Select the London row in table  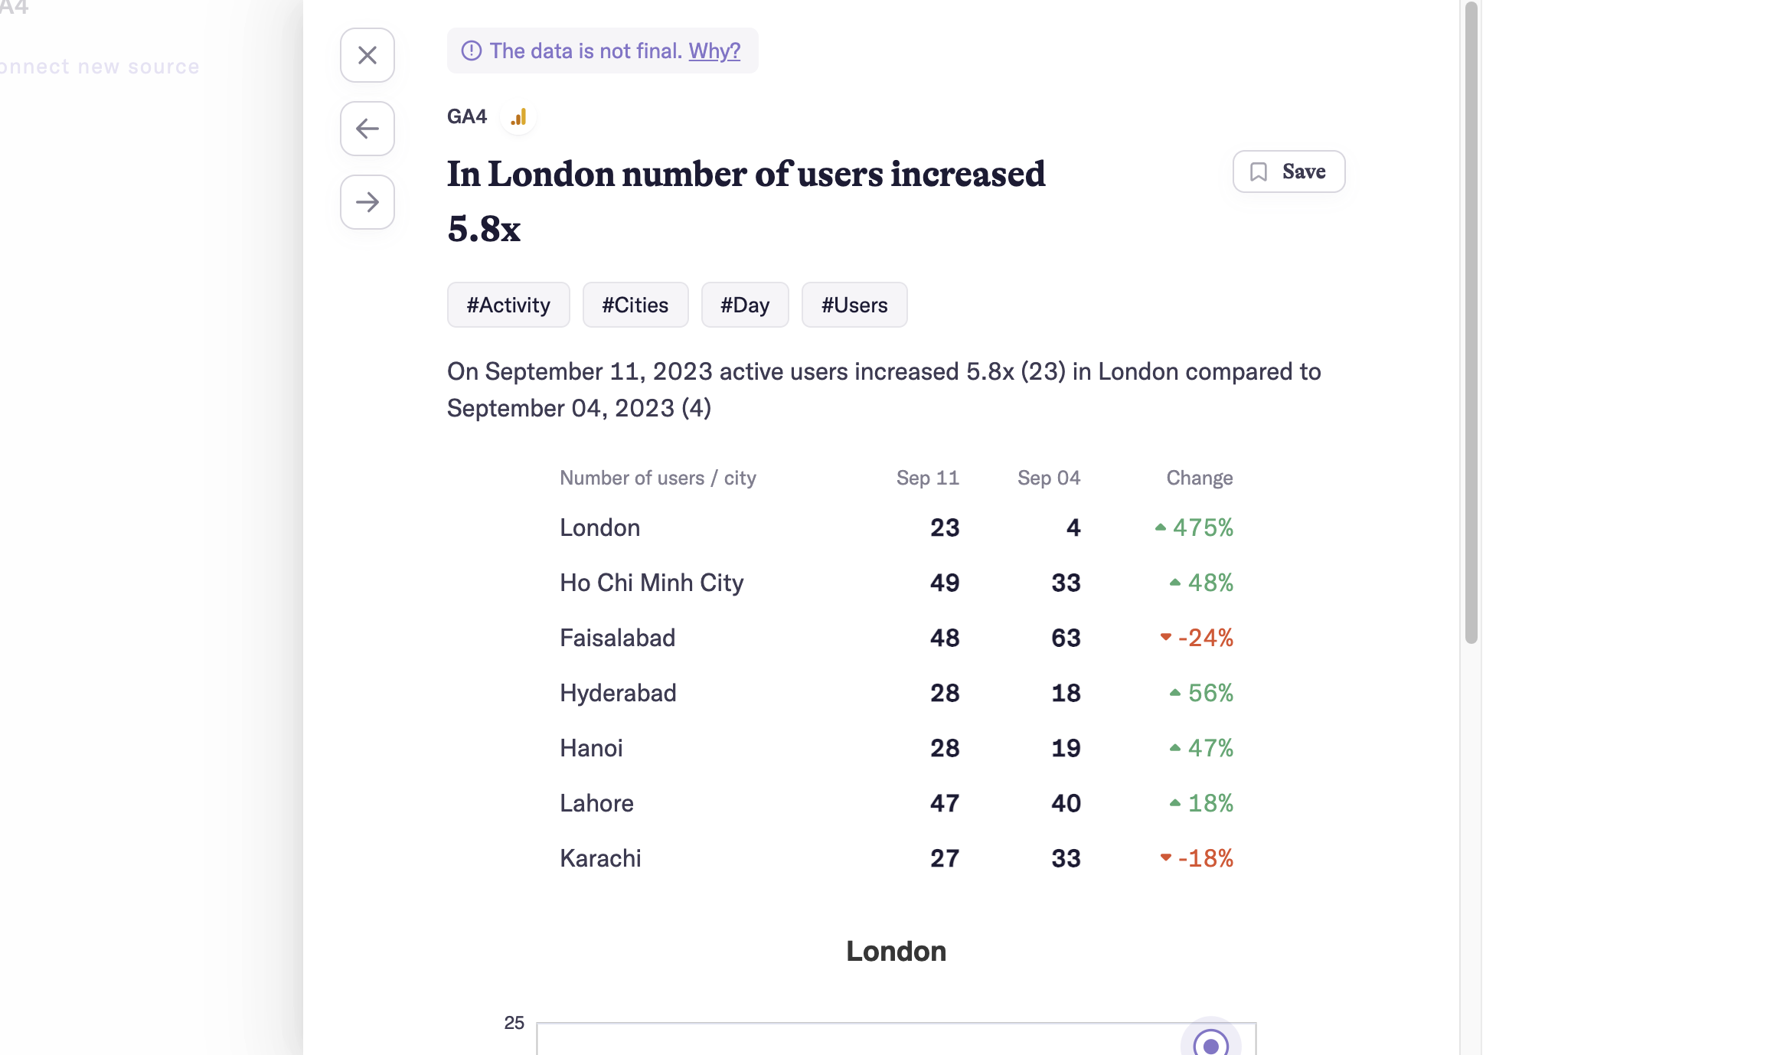click(896, 527)
